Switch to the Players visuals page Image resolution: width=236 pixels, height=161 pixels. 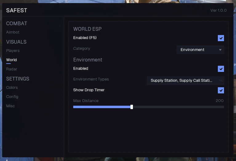[x=13, y=51]
